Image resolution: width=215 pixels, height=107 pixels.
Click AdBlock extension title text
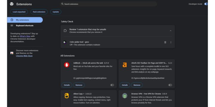coord(88,63)
